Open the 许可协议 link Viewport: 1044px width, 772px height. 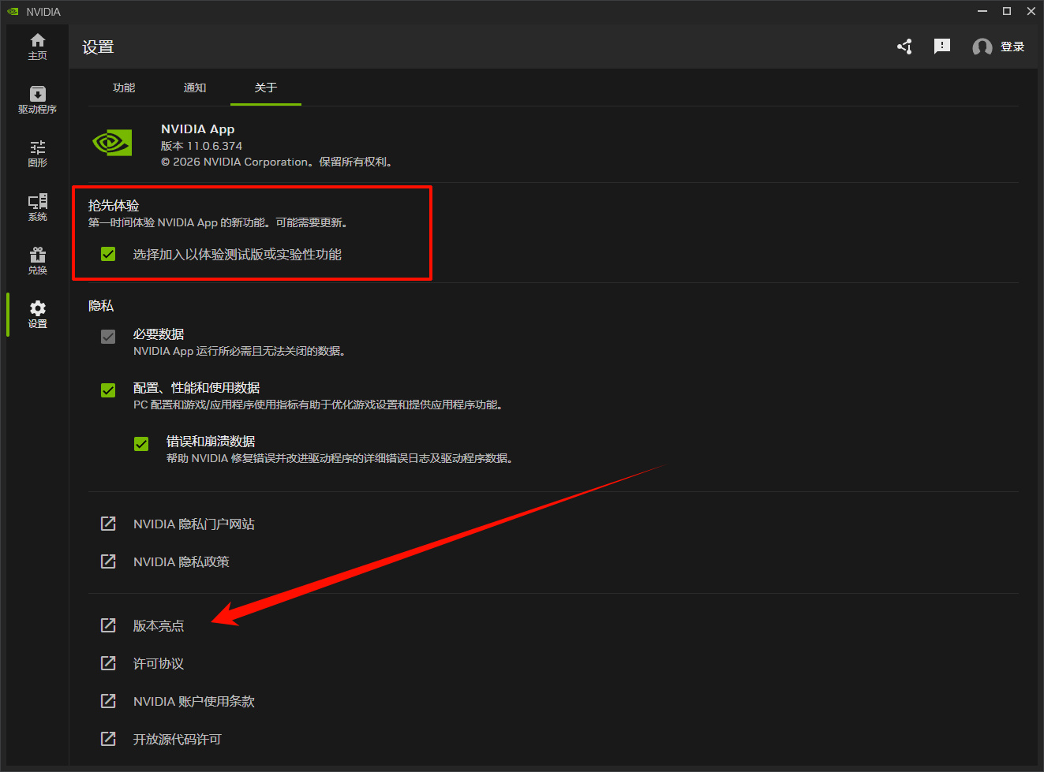tap(159, 664)
